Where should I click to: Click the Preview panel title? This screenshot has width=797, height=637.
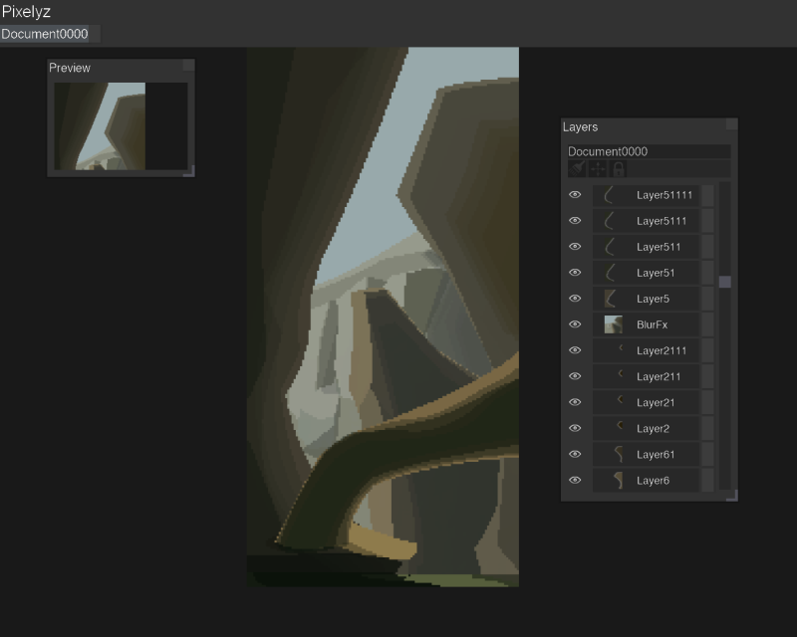pos(70,68)
